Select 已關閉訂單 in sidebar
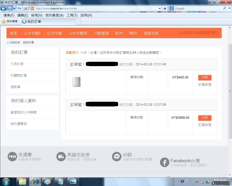 (x=18, y=76)
